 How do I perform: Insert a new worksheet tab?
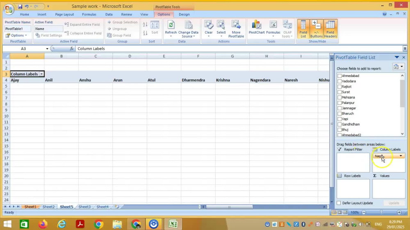coord(116,207)
